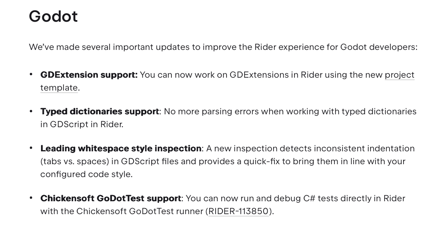441x227 pixels.
Task: Click the bold "Leading whitespace style inspection" label
Action: (121, 149)
